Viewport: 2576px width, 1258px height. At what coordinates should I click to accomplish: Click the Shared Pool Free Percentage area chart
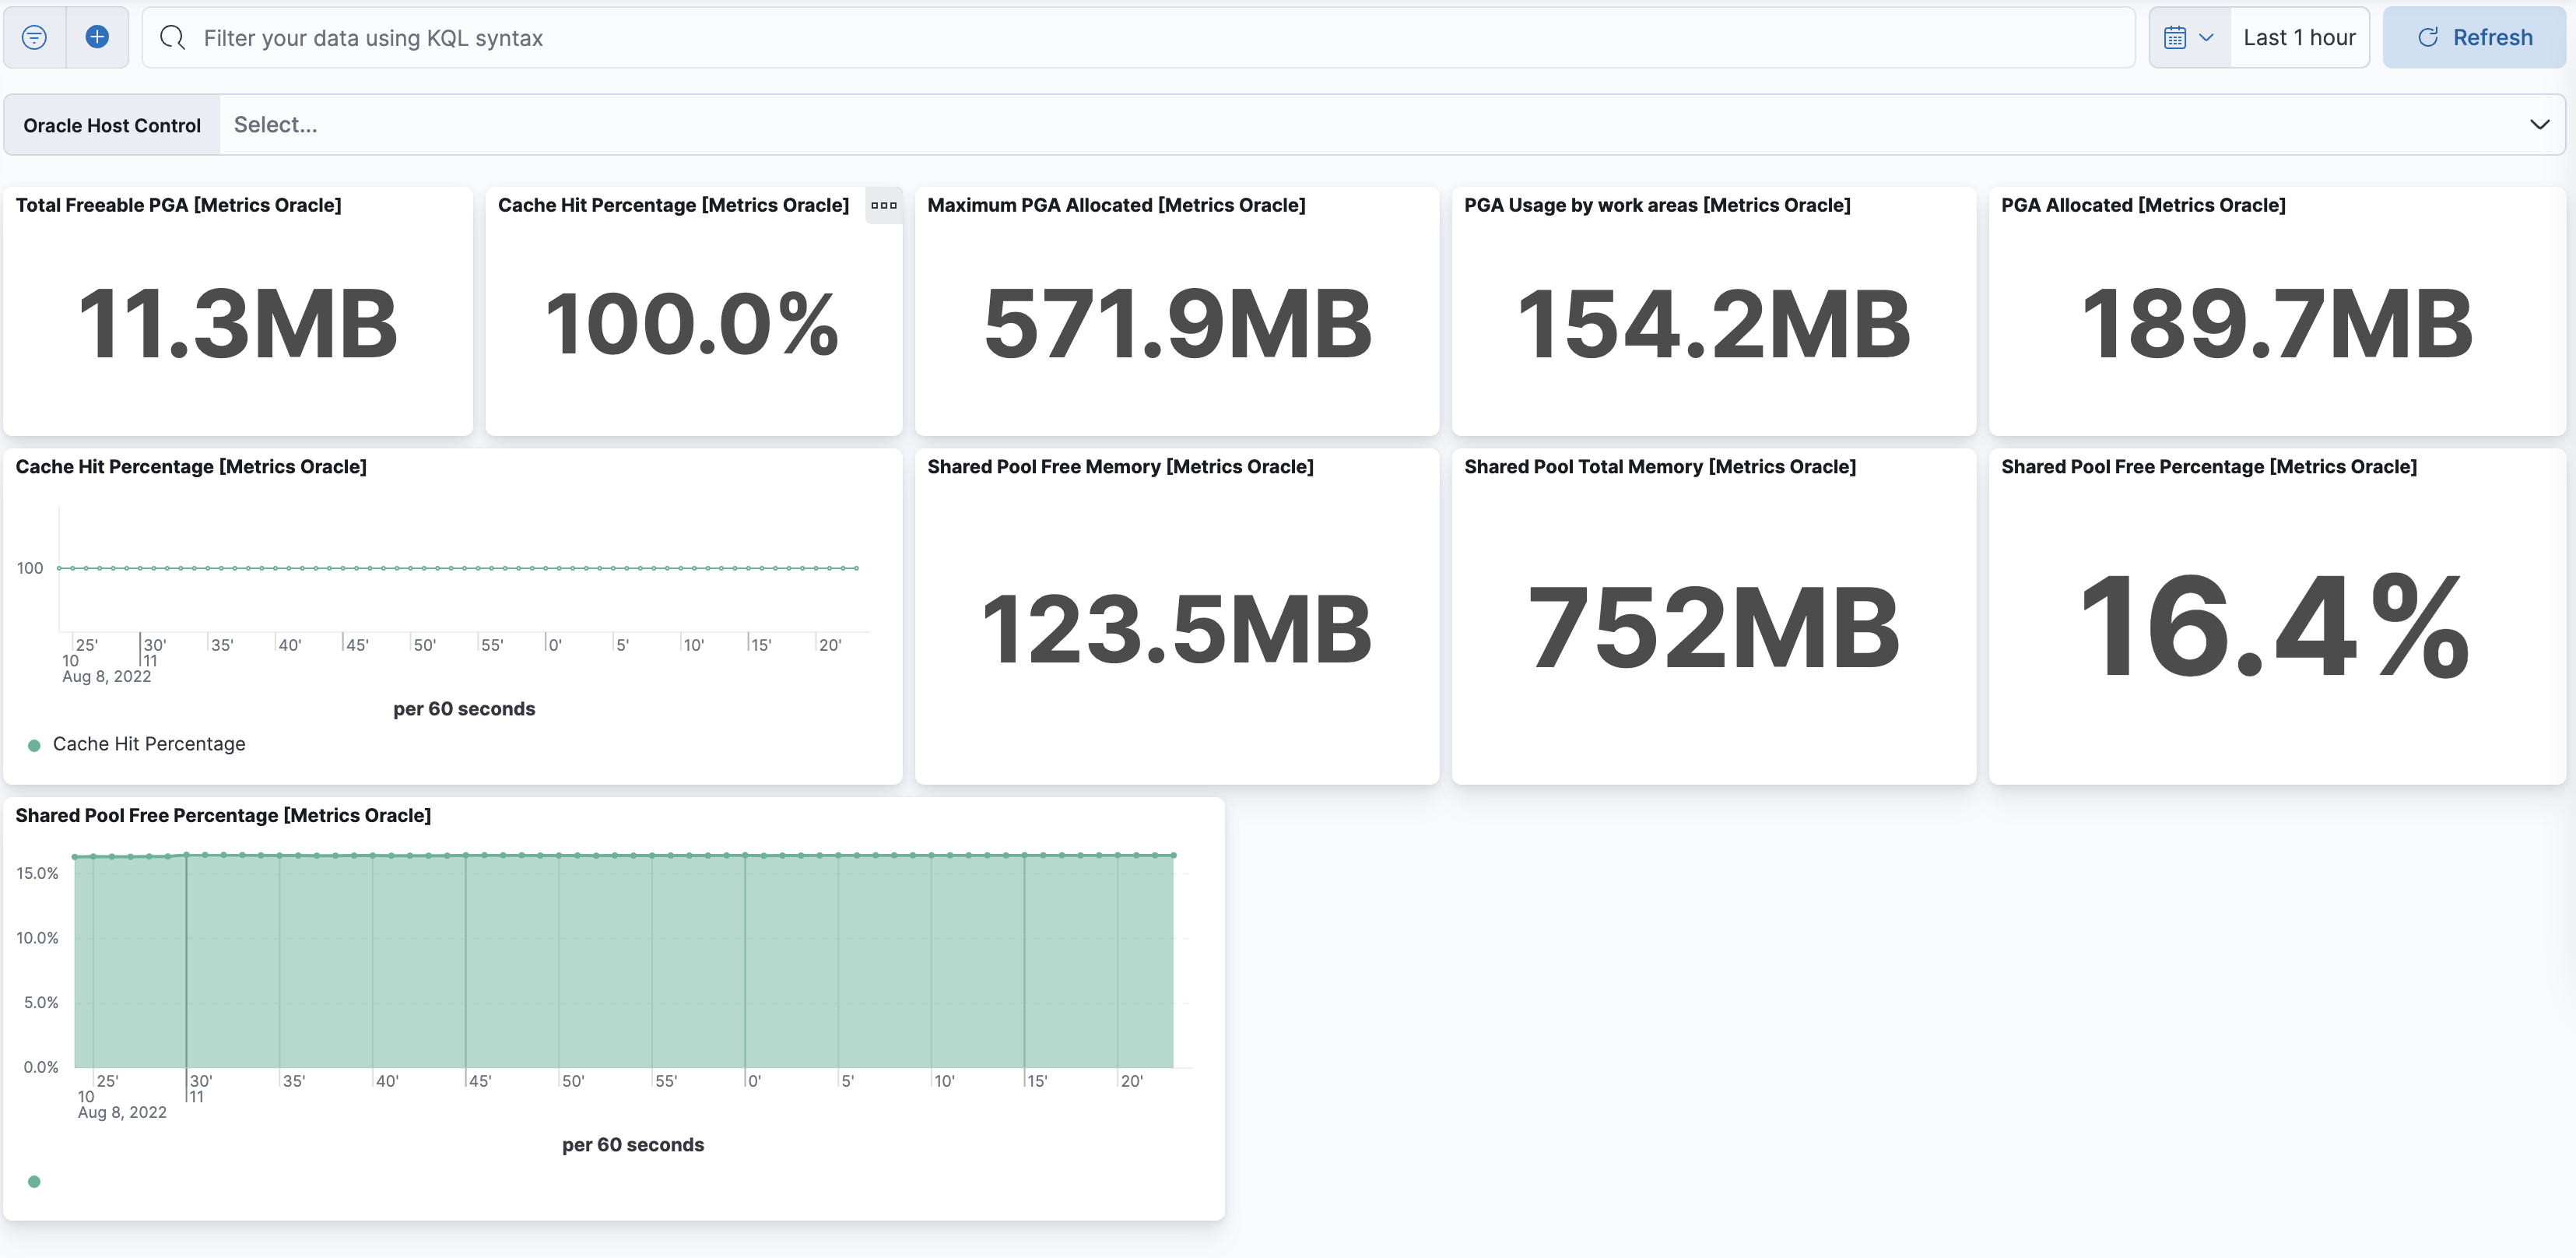pos(624,960)
